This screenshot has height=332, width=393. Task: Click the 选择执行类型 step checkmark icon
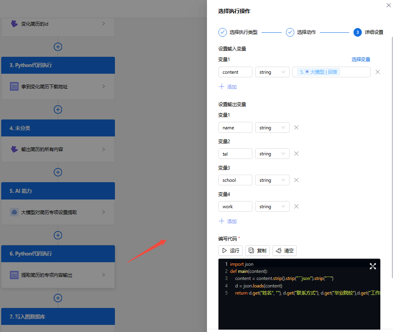(x=222, y=32)
